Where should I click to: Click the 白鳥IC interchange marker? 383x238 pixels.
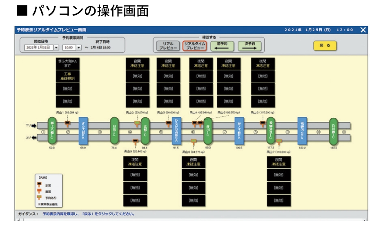pyautogui.click(x=114, y=130)
